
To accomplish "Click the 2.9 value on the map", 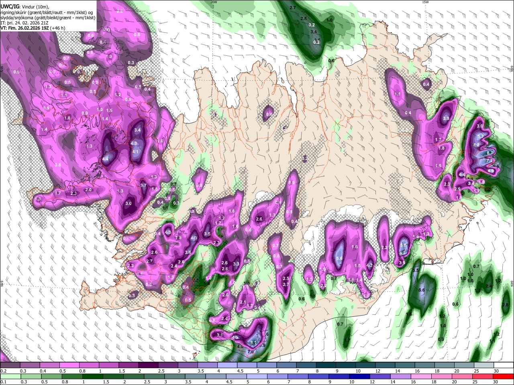I will pos(457,189).
